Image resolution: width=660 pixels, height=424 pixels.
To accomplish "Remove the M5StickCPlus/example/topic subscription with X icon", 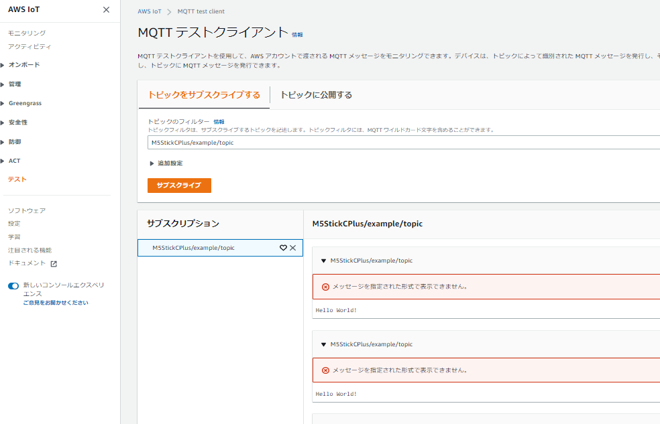I will 293,248.
